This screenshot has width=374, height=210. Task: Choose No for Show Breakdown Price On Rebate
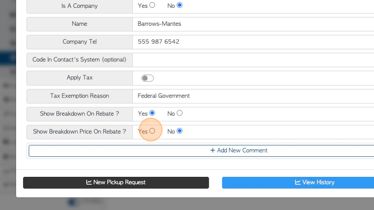(x=180, y=131)
